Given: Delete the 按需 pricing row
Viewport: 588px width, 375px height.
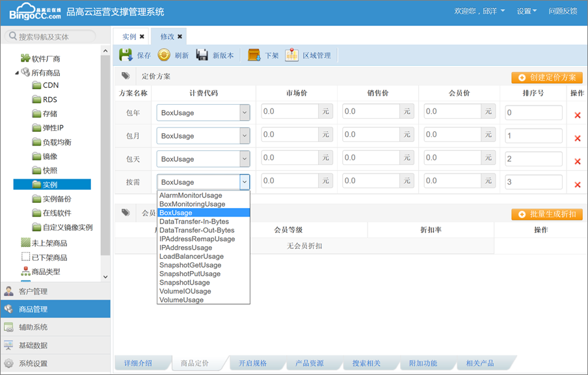Looking at the screenshot, I should [578, 185].
